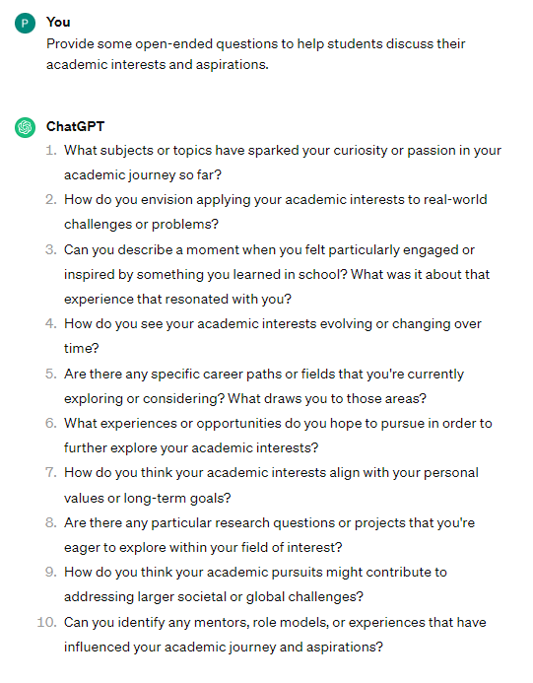This screenshot has width=533, height=683.
Task: Click question 10 about mentors and role models
Action: click(x=275, y=635)
